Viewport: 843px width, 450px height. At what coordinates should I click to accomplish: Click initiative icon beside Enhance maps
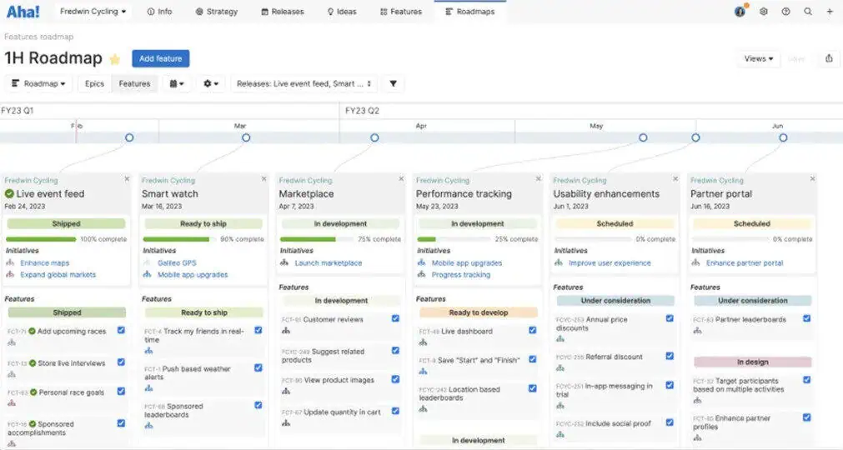tap(10, 262)
